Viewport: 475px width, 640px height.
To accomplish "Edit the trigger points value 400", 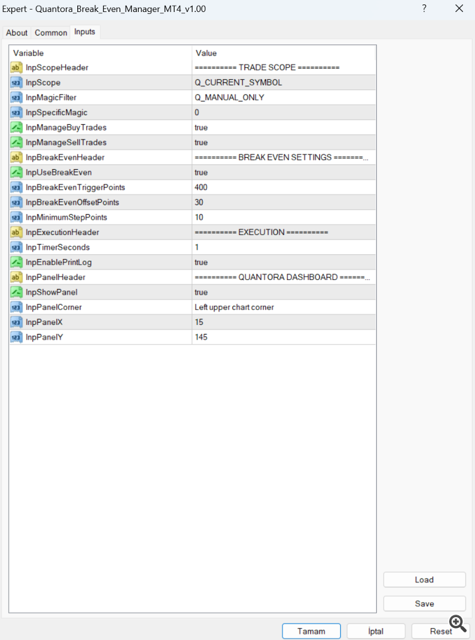I will coord(284,188).
